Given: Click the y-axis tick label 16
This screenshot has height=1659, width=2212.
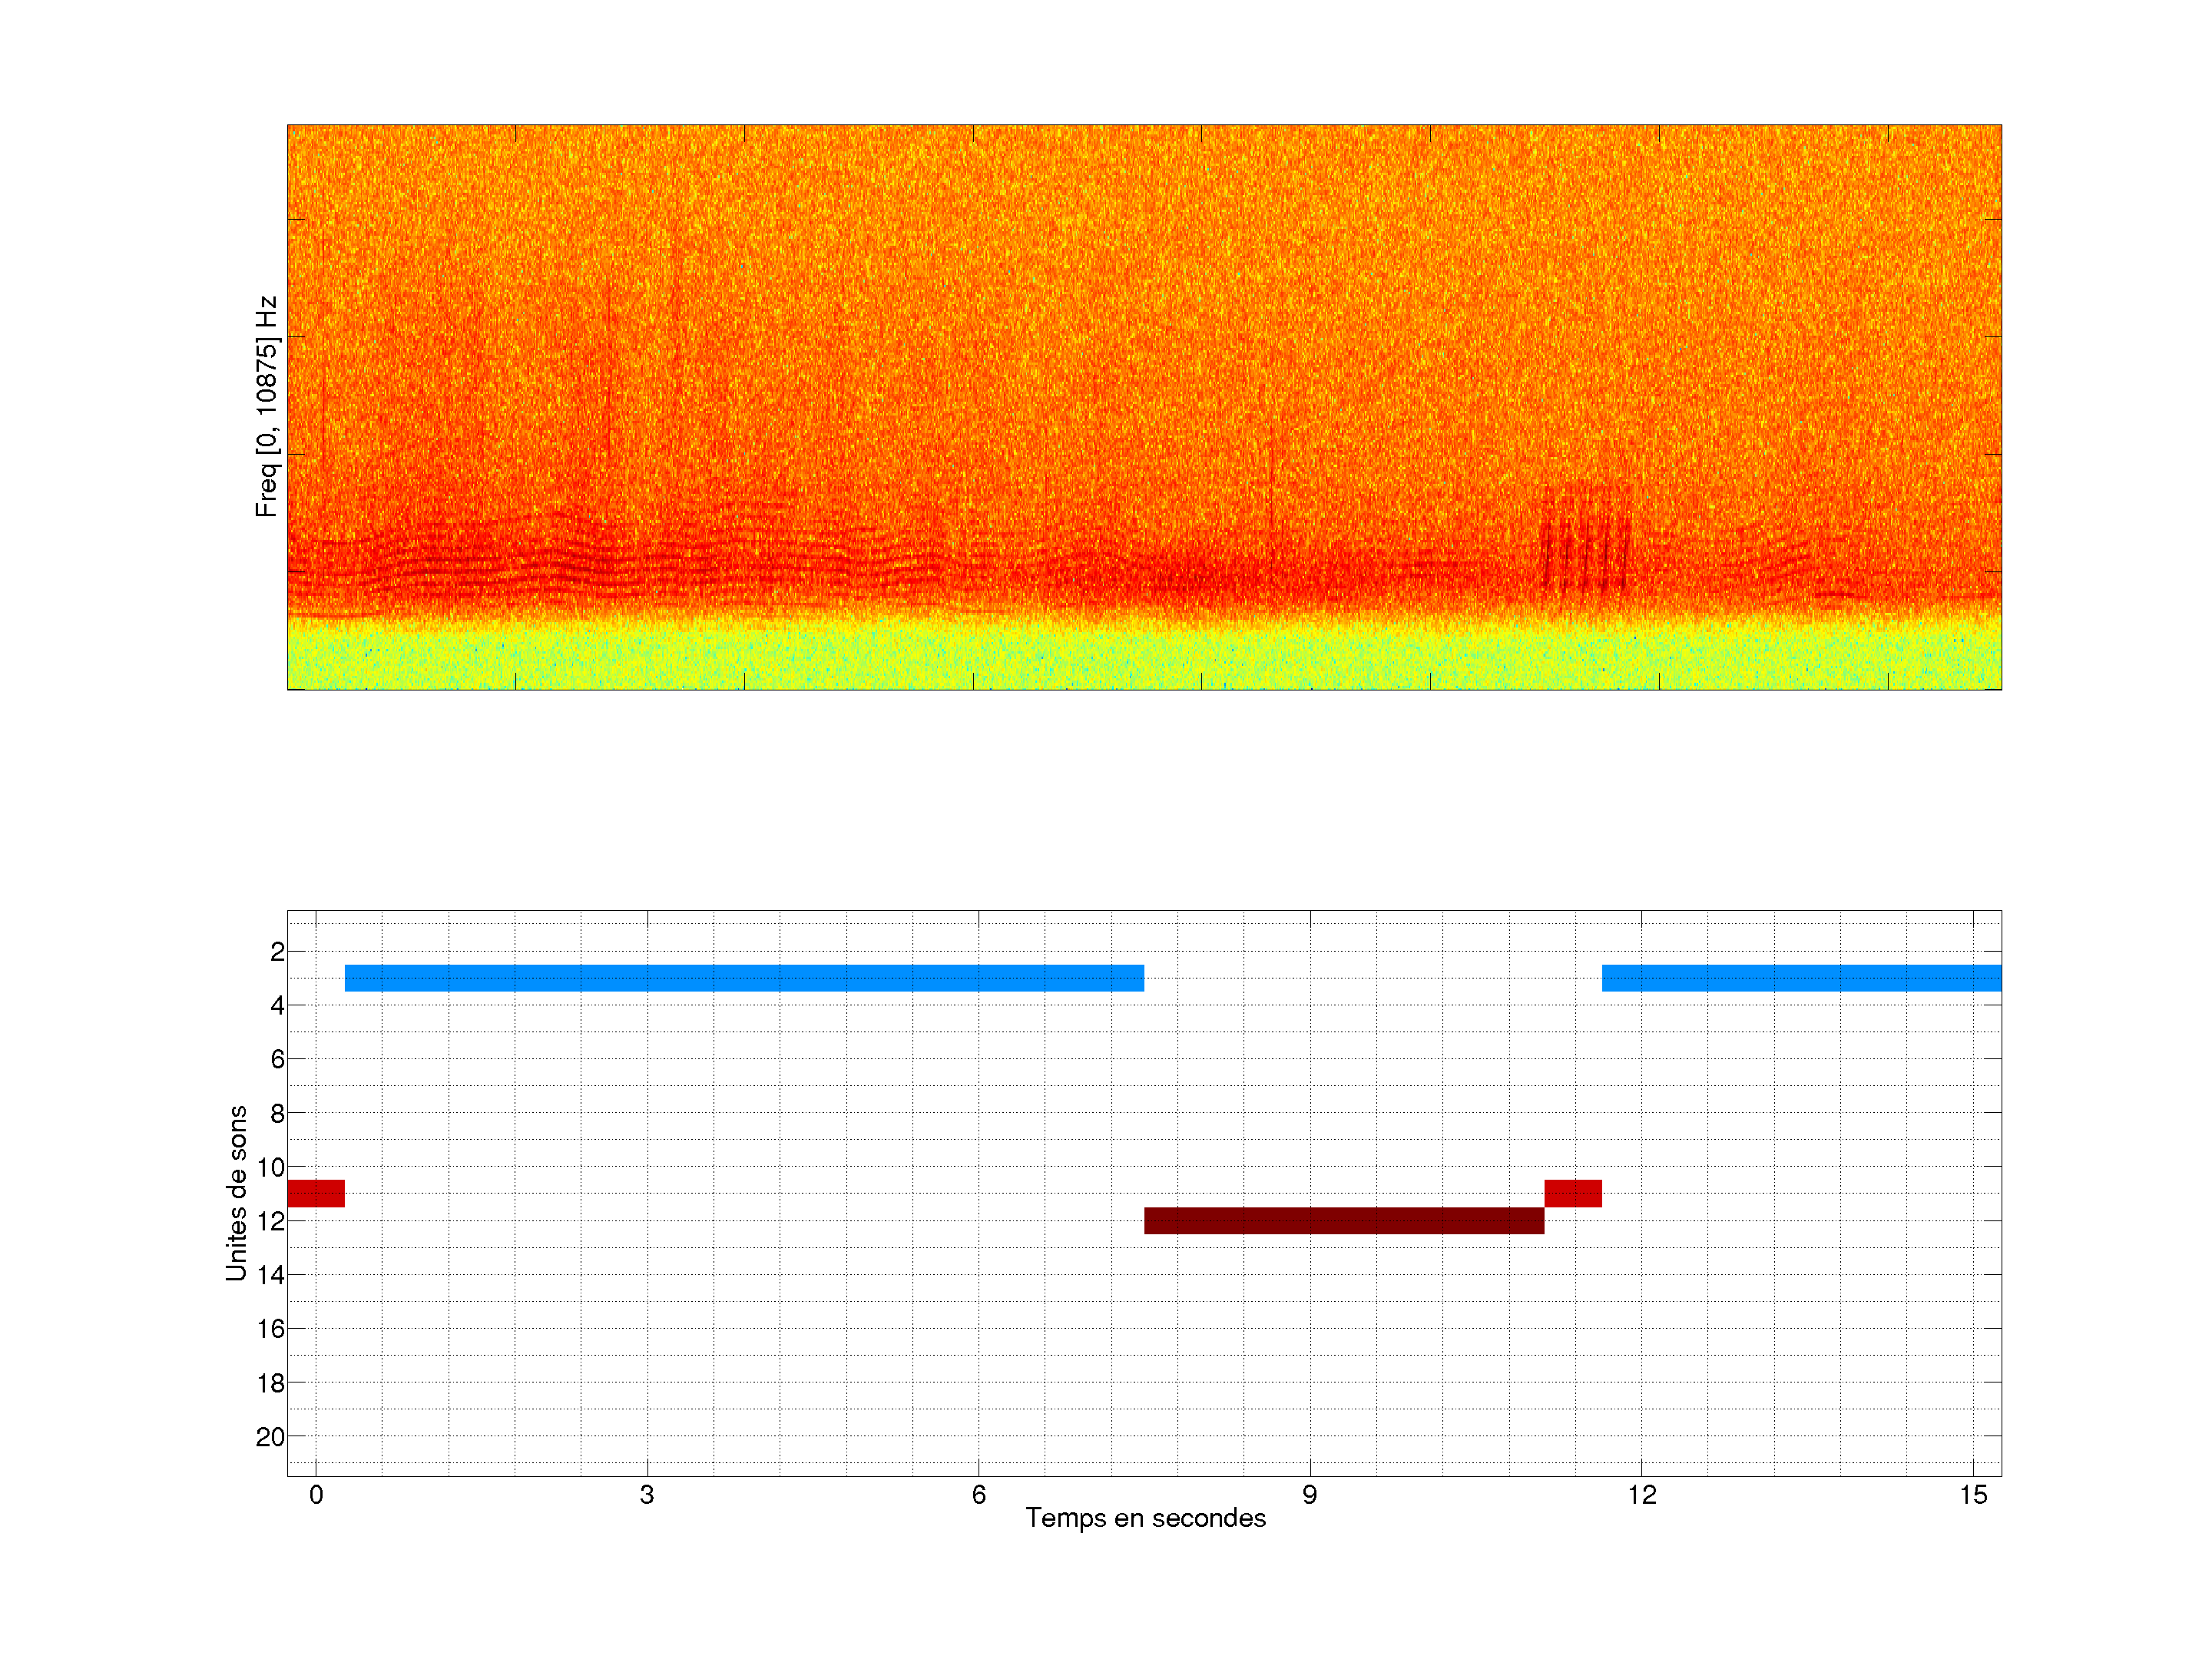Looking at the screenshot, I should click(x=270, y=1329).
